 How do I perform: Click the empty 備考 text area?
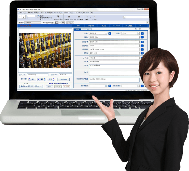point(114,73)
